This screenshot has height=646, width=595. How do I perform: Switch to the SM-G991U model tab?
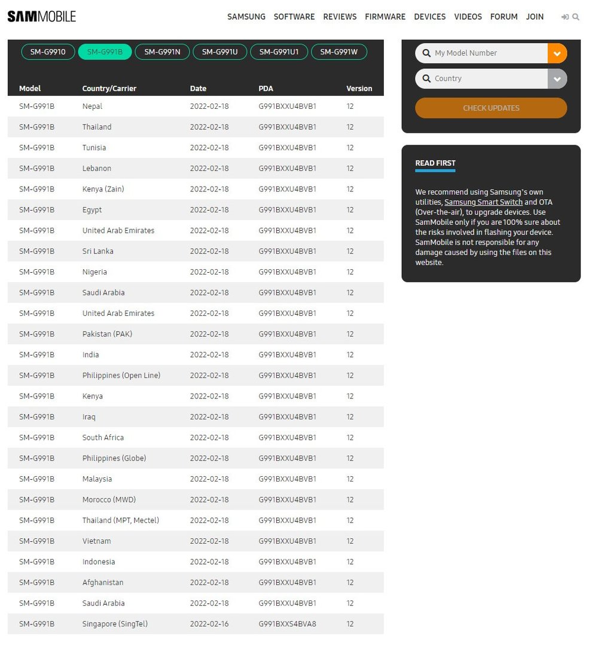(220, 52)
